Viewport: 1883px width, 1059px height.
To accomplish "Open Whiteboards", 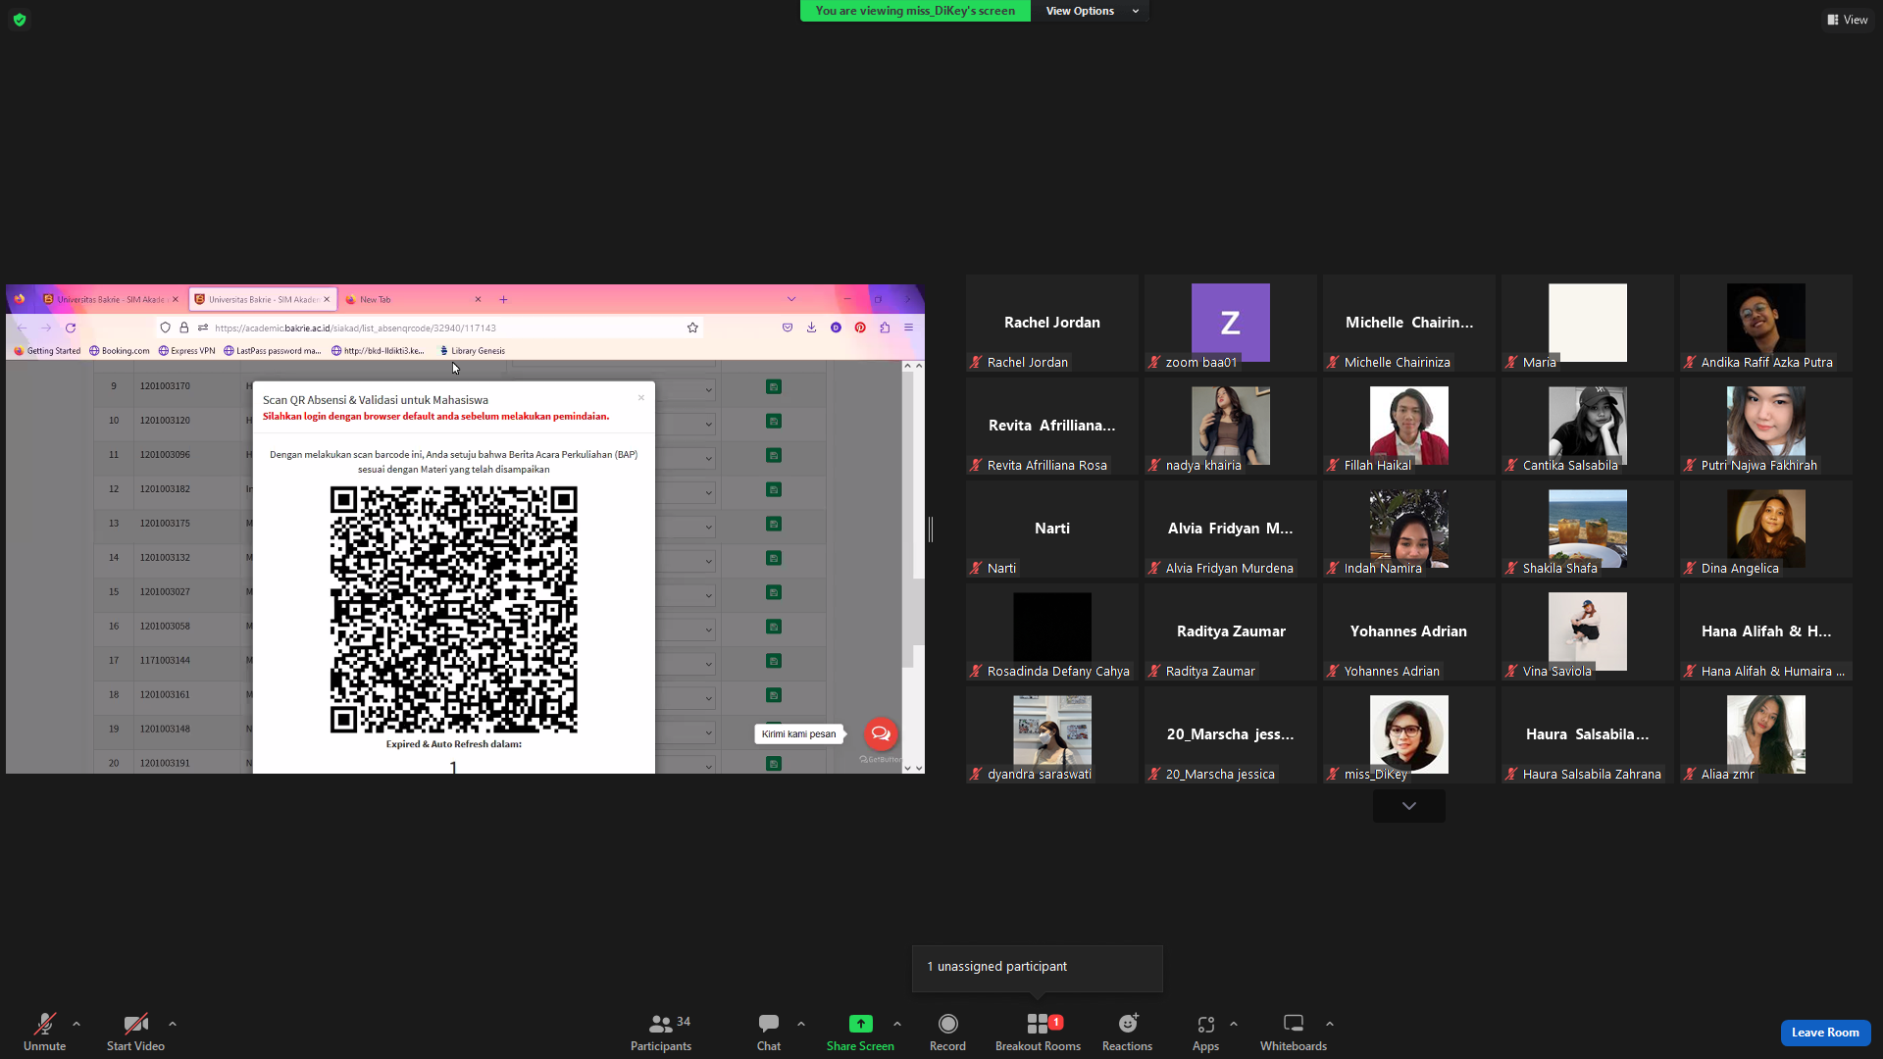I will [1294, 1032].
